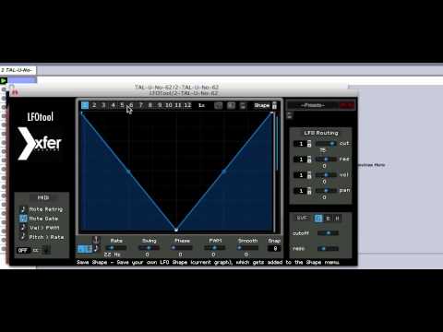Click the bottom center graph node
Image resolution: width=443 pixels, height=332 pixels.
coord(176,230)
